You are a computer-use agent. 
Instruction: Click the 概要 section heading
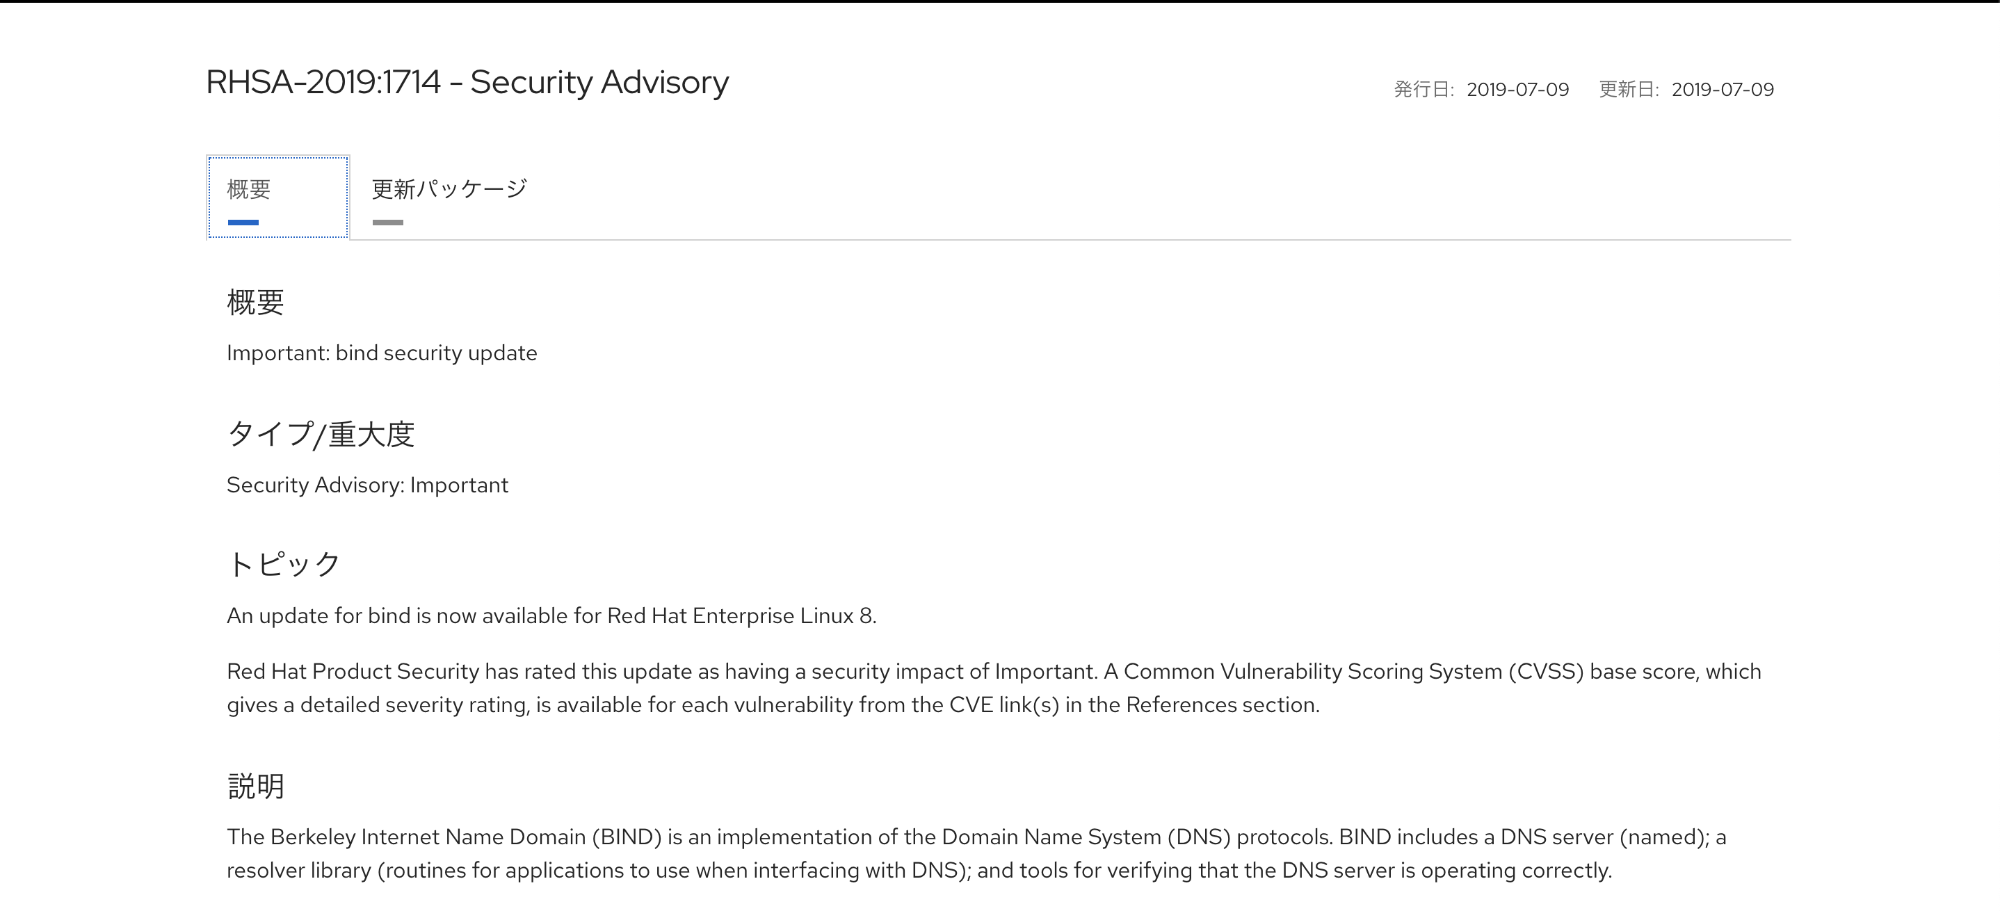[255, 302]
